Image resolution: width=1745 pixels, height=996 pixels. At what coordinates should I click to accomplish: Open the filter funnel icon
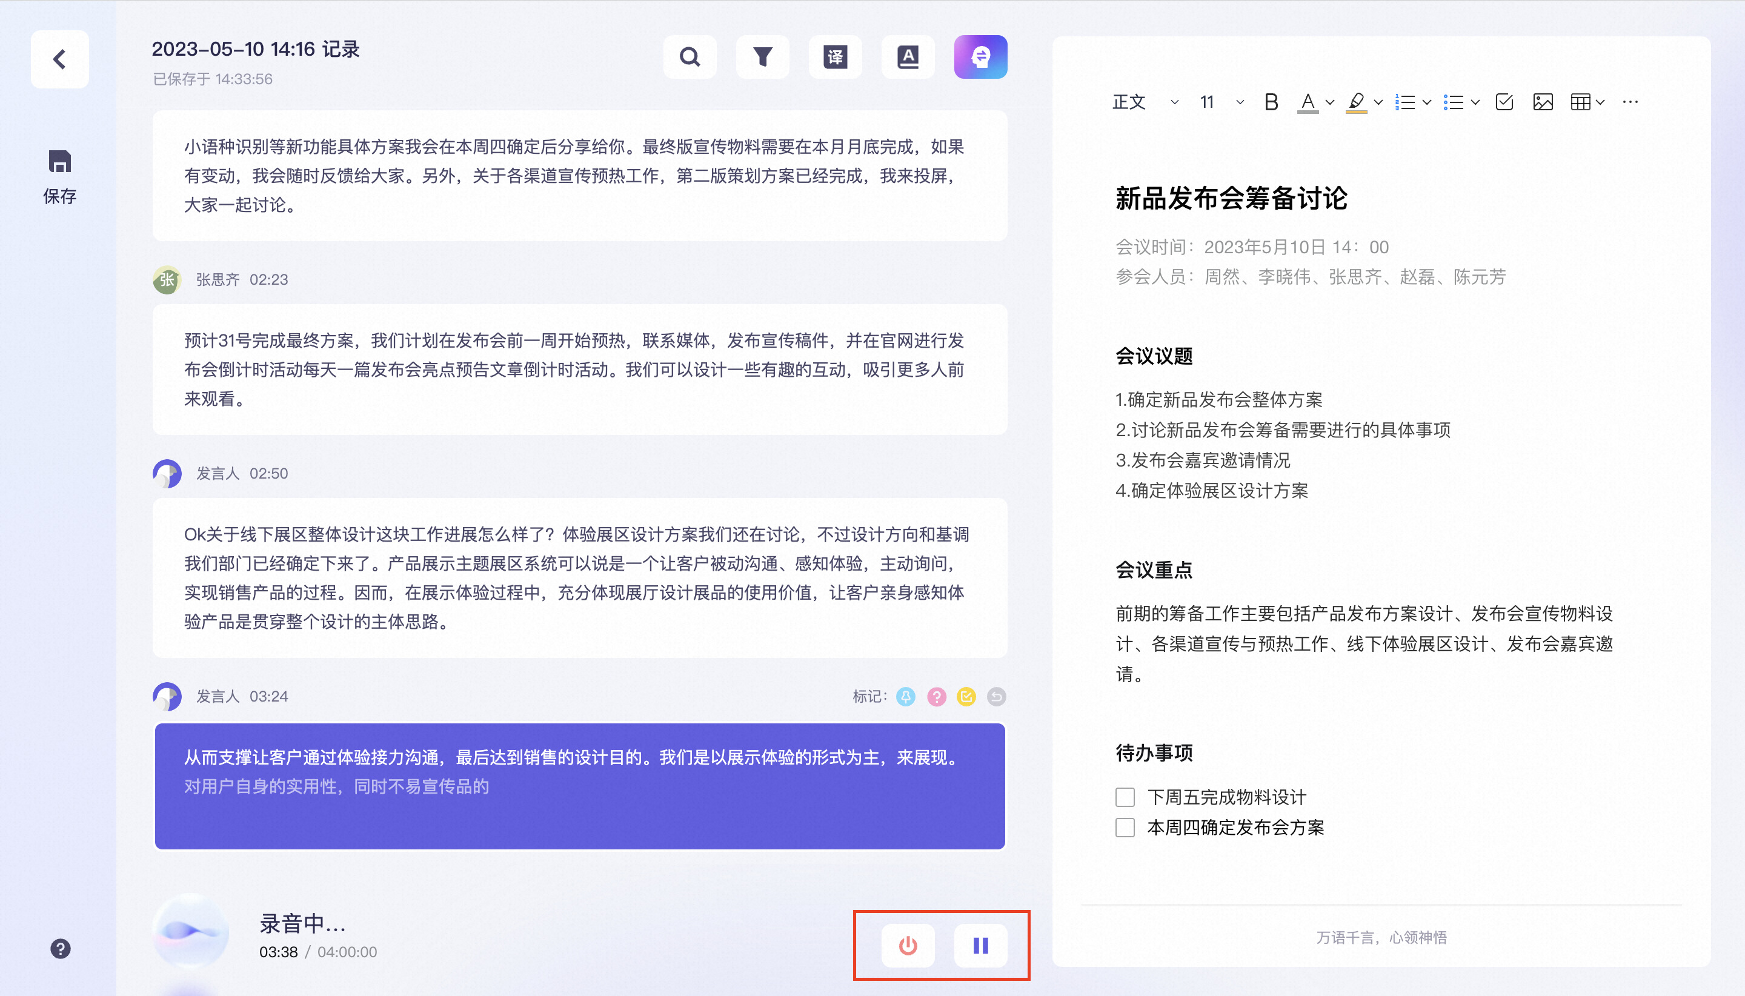[762, 57]
